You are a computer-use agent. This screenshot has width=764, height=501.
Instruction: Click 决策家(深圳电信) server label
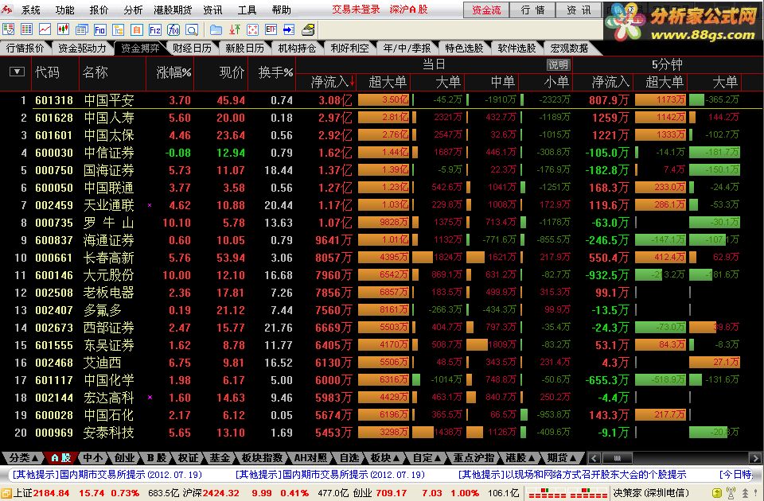pyautogui.click(x=652, y=493)
